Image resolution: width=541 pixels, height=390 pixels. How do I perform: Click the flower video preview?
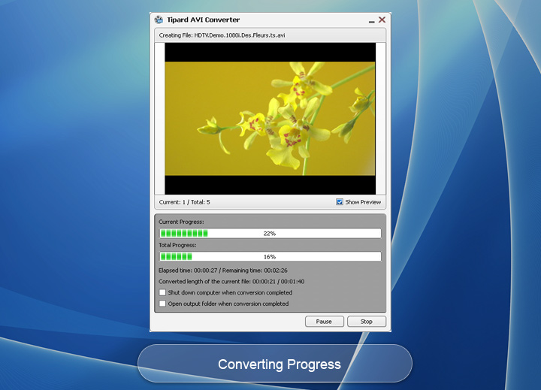coord(270,119)
